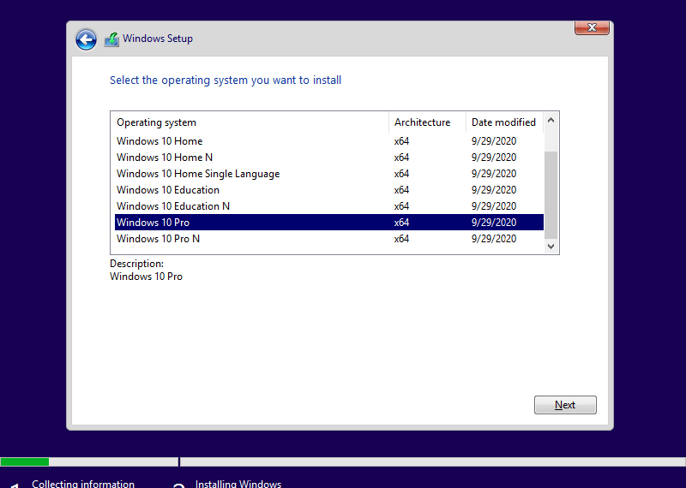The image size is (686, 488).
Task: Click x64 in Windows 10 Education N row
Action: coord(401,205)
